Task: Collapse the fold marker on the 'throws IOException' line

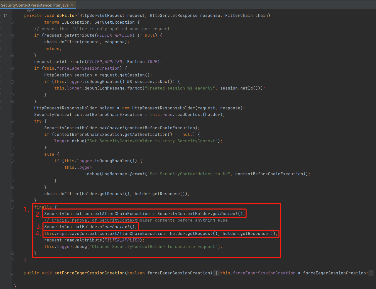Action: 12,22
